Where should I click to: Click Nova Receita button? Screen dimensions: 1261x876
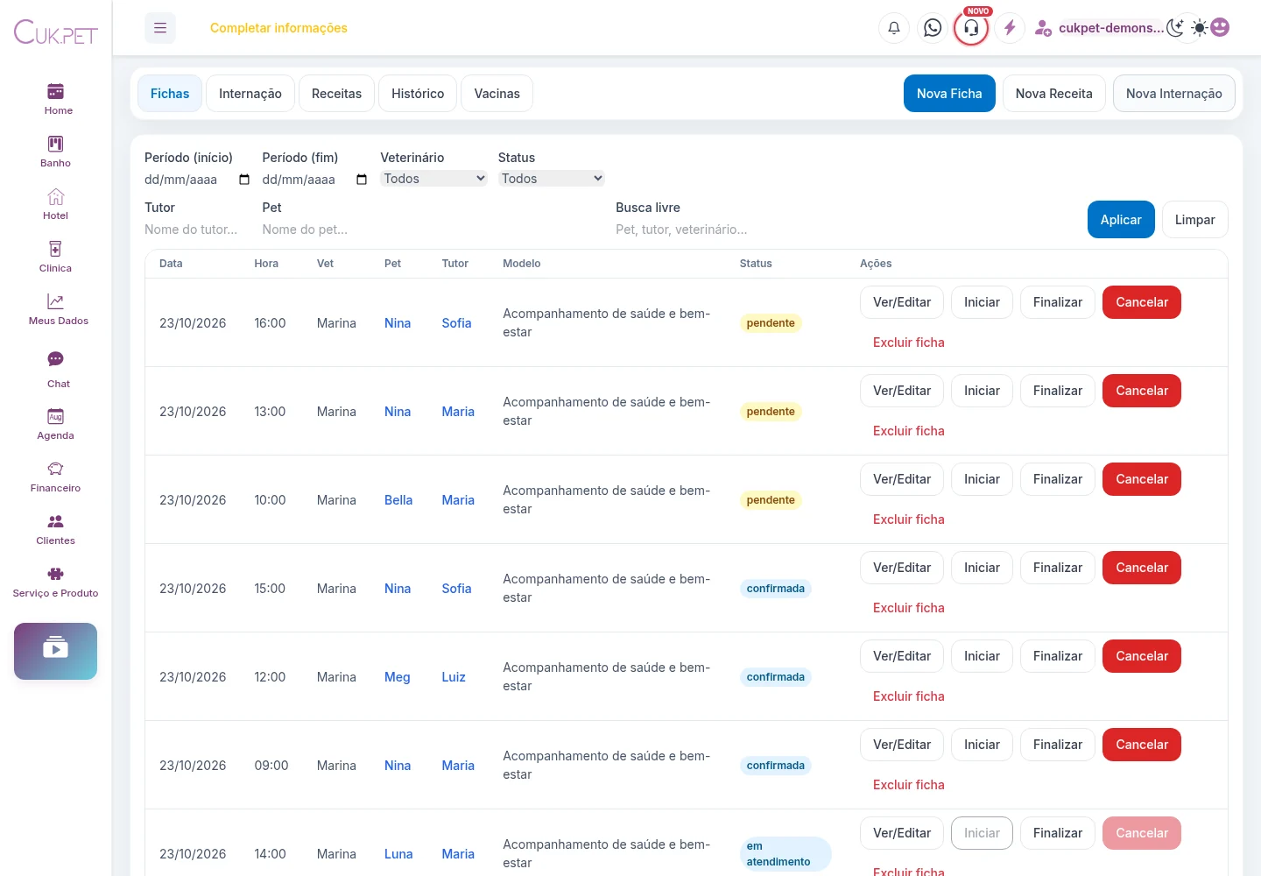coord(1054,94)
